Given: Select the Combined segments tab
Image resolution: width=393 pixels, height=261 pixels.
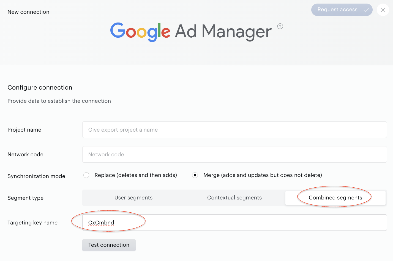Looking at the screenshot, I should [x=335, y=198].
